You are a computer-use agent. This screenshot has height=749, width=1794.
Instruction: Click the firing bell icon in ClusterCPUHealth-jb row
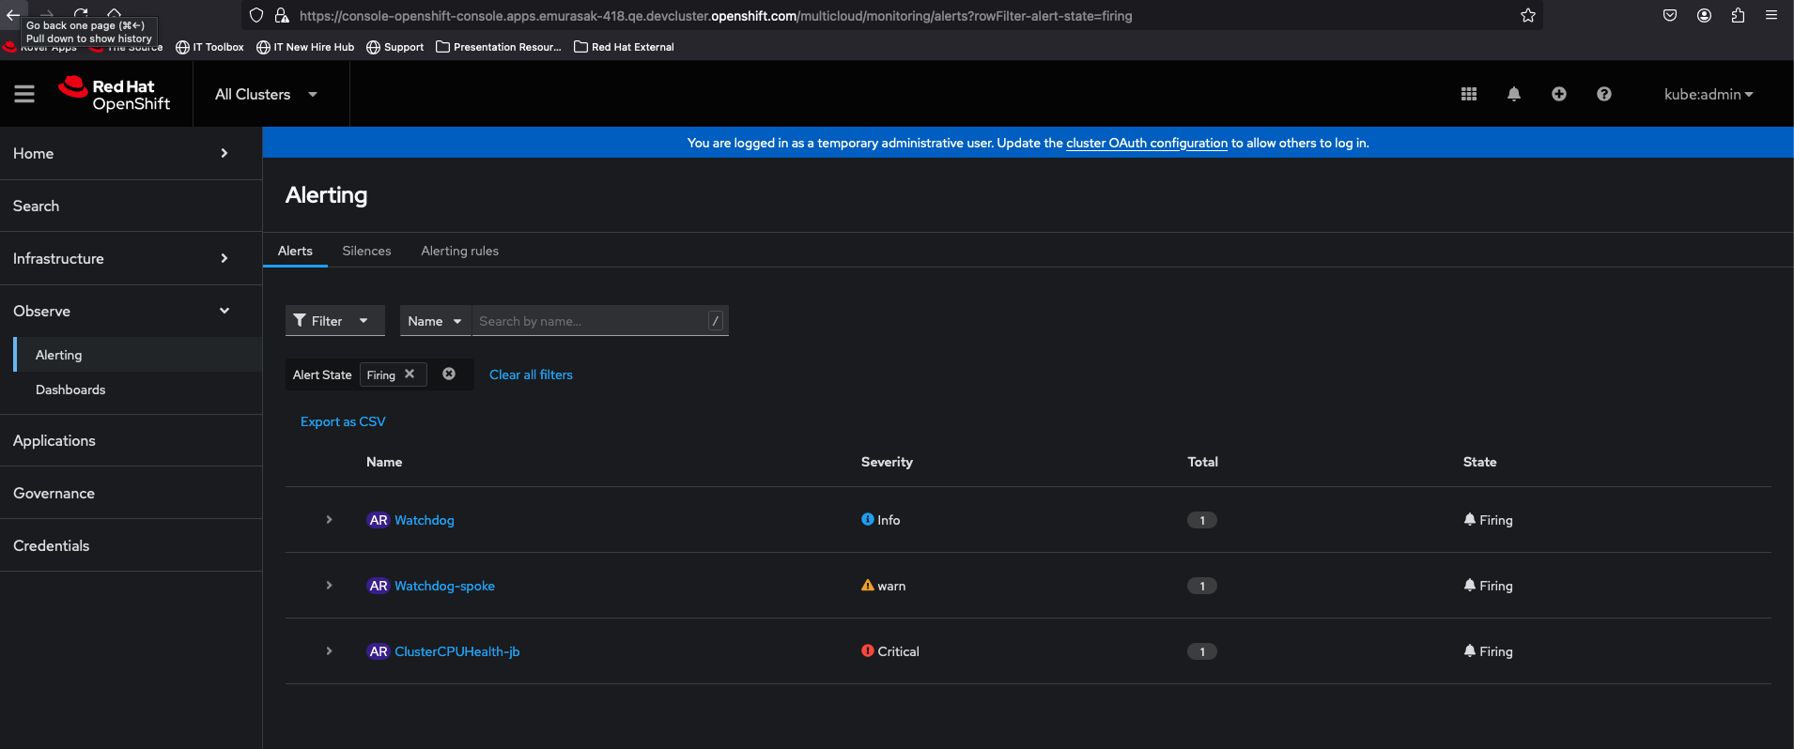tap(1470, 650)
